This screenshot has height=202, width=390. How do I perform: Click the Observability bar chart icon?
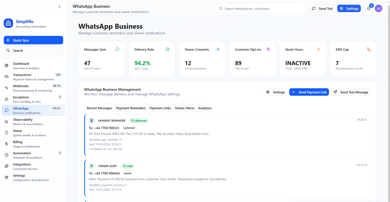coord(7,122)
